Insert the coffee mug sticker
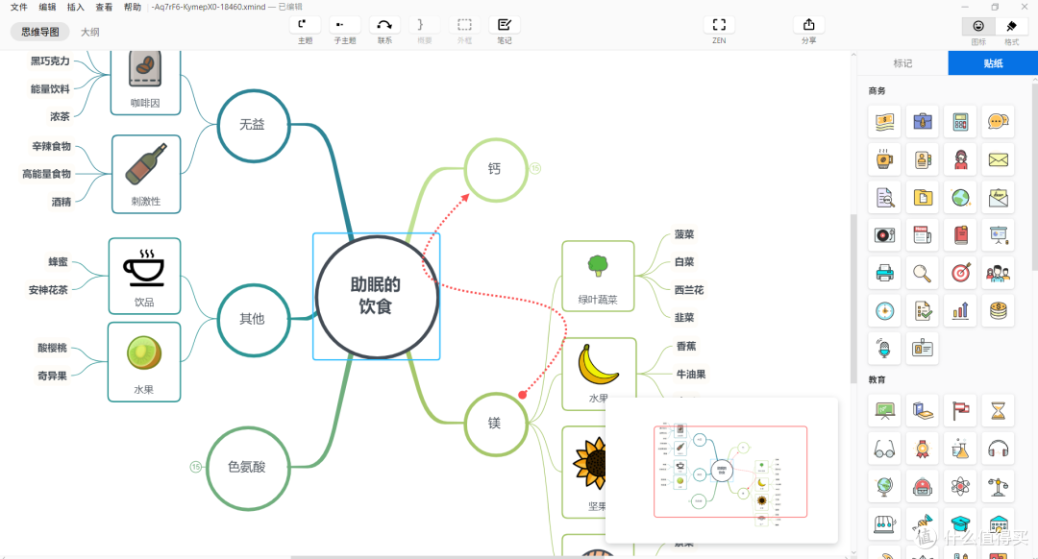Screen dimensions: 1038x559 tap(884, 159)
